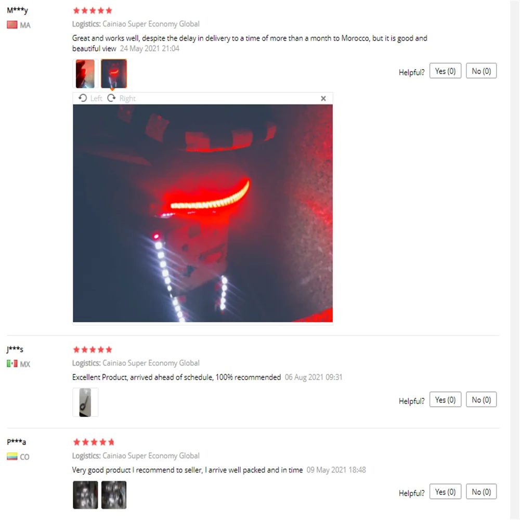Open first photo thumbnail in M***y's review
520x520 pixels.
[85, 74]
